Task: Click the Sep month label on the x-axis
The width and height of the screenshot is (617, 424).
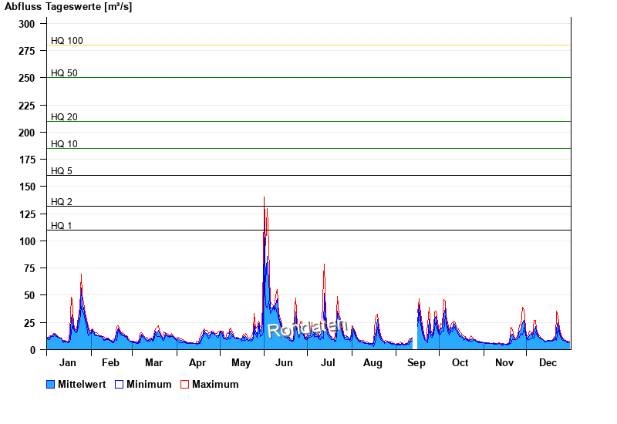Action: point(416,363)
